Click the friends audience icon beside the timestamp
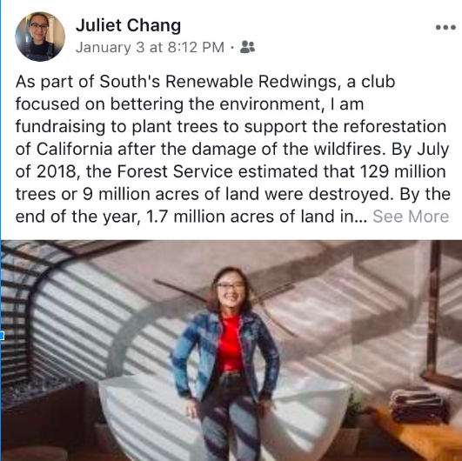Image resolution: width=462 pixels, height=461 pixels. (x=247, y=47)
